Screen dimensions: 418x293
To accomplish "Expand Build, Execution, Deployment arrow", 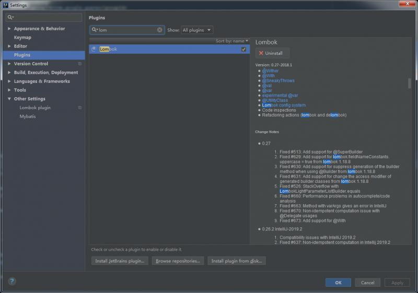I will point(9,73).
